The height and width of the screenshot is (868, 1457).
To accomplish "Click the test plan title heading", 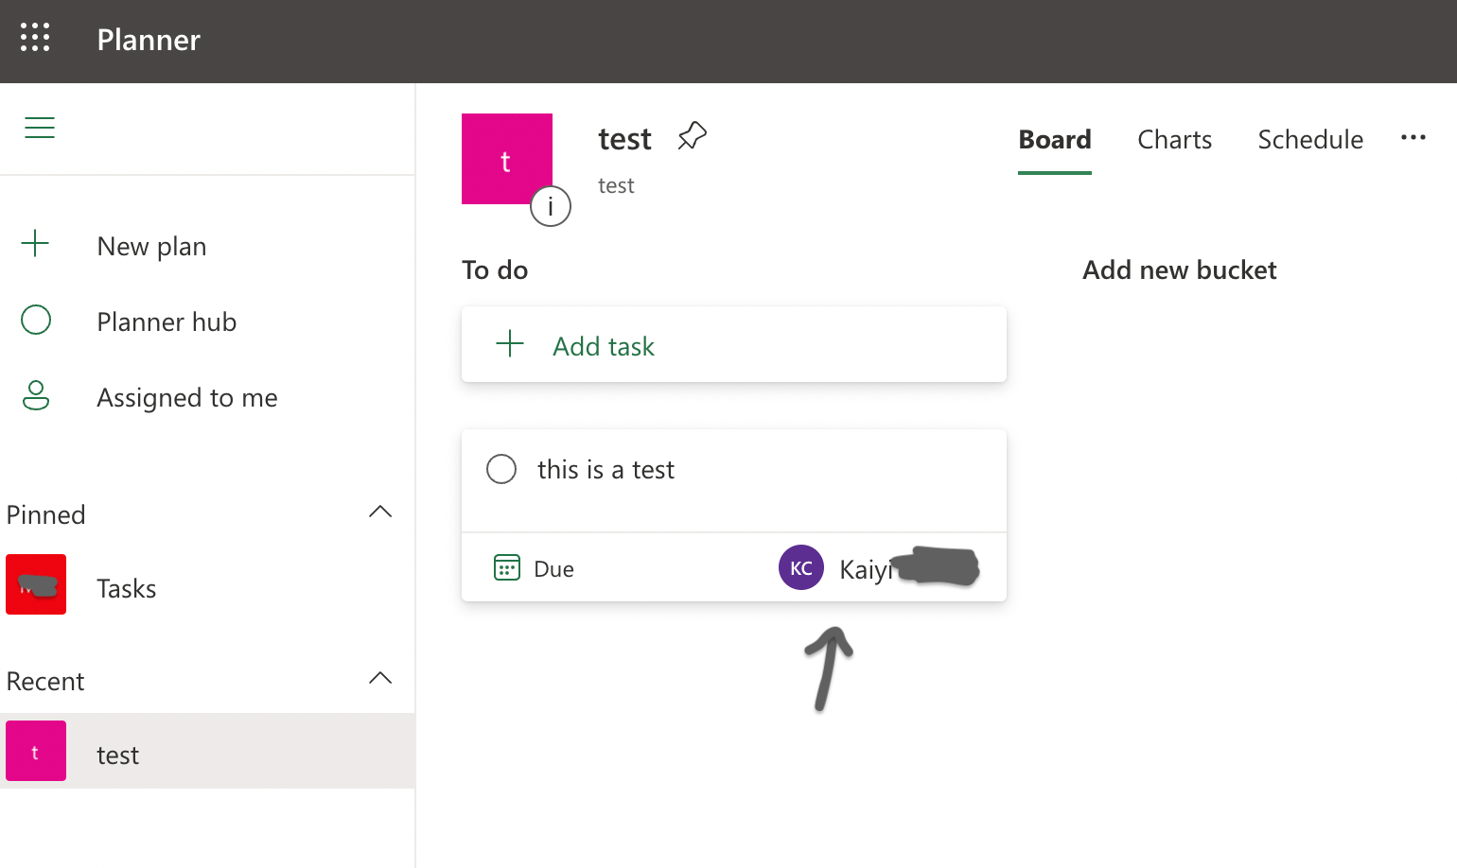I will click(x=624, y=139).
